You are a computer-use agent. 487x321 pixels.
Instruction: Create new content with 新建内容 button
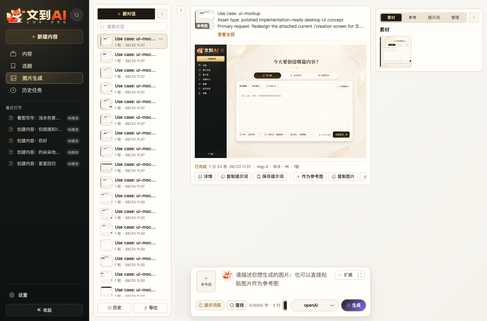45,37
